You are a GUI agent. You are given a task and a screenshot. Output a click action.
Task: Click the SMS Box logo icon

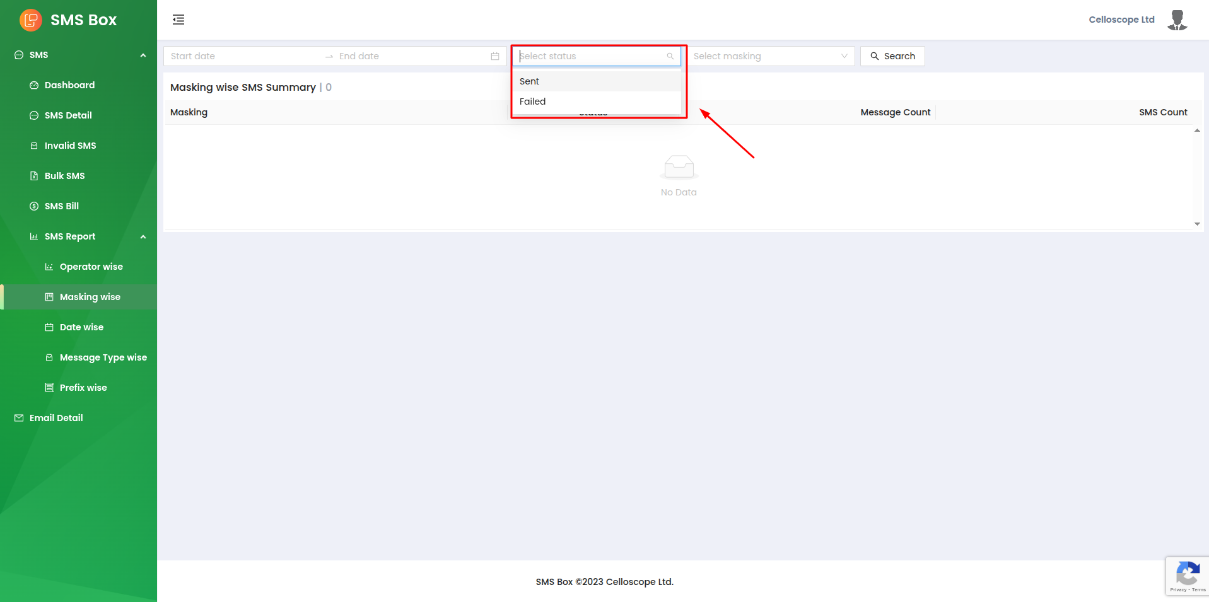pyautogui.click(x=30, y=20)
